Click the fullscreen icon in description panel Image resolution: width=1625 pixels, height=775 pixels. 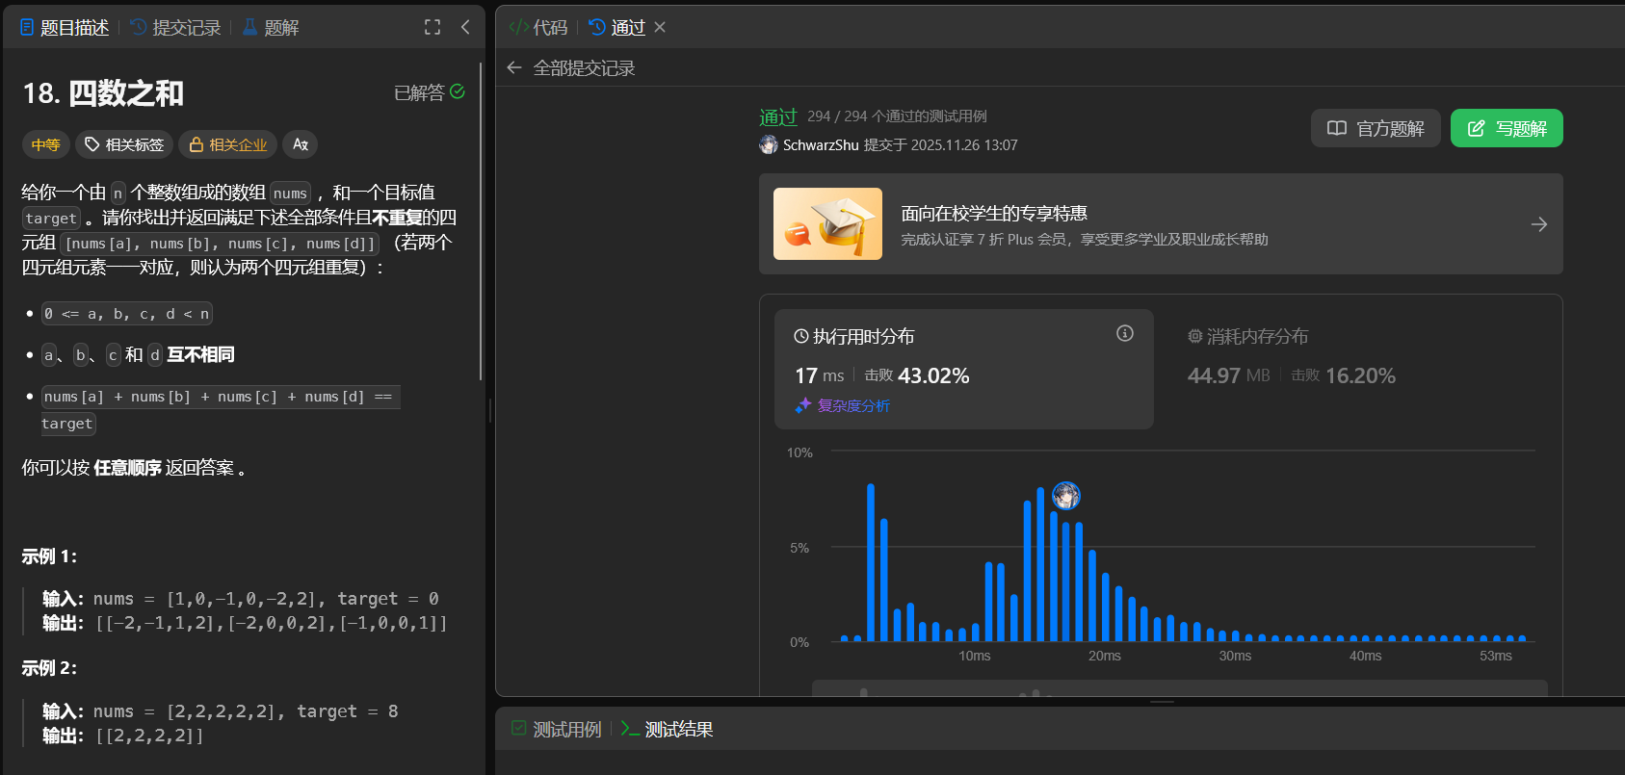click(432, 27)
